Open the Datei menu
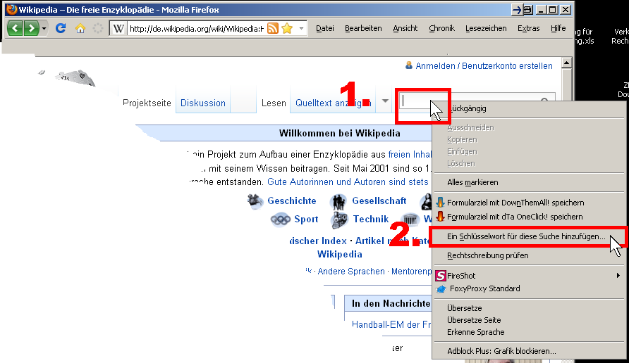This screenshot has width=629, height=363. click(325, 28)
